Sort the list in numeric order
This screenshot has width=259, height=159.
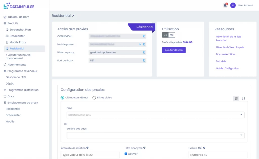244,98
